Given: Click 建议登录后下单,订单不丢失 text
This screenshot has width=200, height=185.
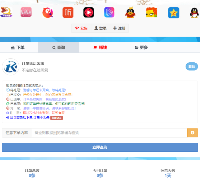Looking at the screenshot, I should [30, 117].
